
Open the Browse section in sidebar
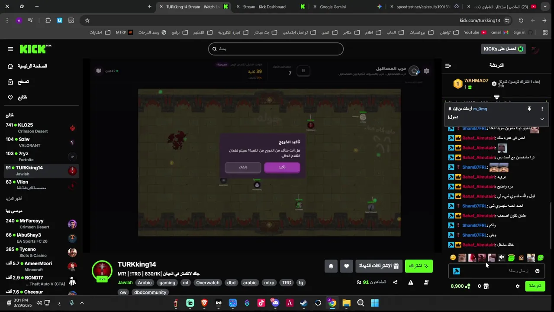(x=19, y=81)
